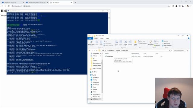Expand the Explorer address history dropdown
Image resolution: width=193 pixels, height=108 pixels.
pyautogui.click(x=169, y=51)
